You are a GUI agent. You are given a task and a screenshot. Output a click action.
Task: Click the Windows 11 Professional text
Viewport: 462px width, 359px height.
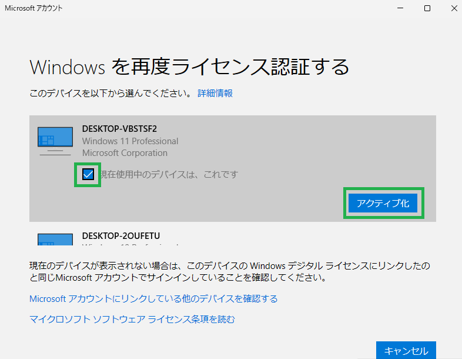pos(130,141)
